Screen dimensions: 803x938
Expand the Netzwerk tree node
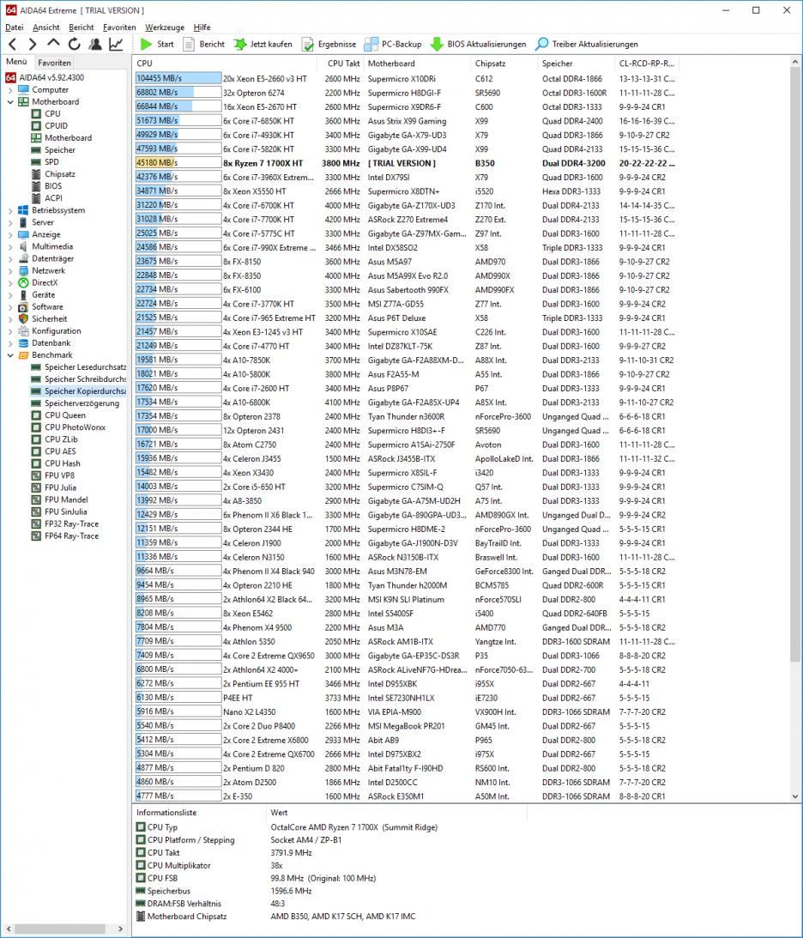tap(10, 270)
